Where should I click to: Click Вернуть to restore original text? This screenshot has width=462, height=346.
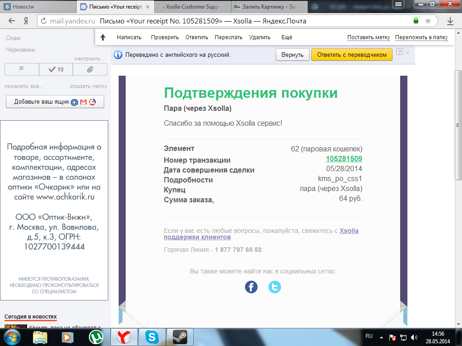292,55
